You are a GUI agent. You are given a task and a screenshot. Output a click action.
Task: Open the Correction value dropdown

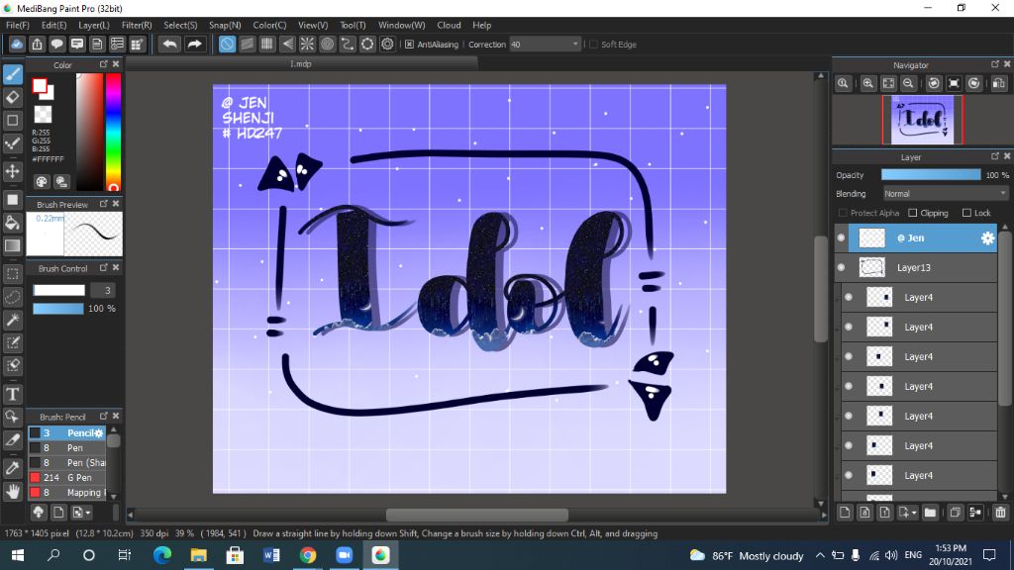(x=575, y=44)
